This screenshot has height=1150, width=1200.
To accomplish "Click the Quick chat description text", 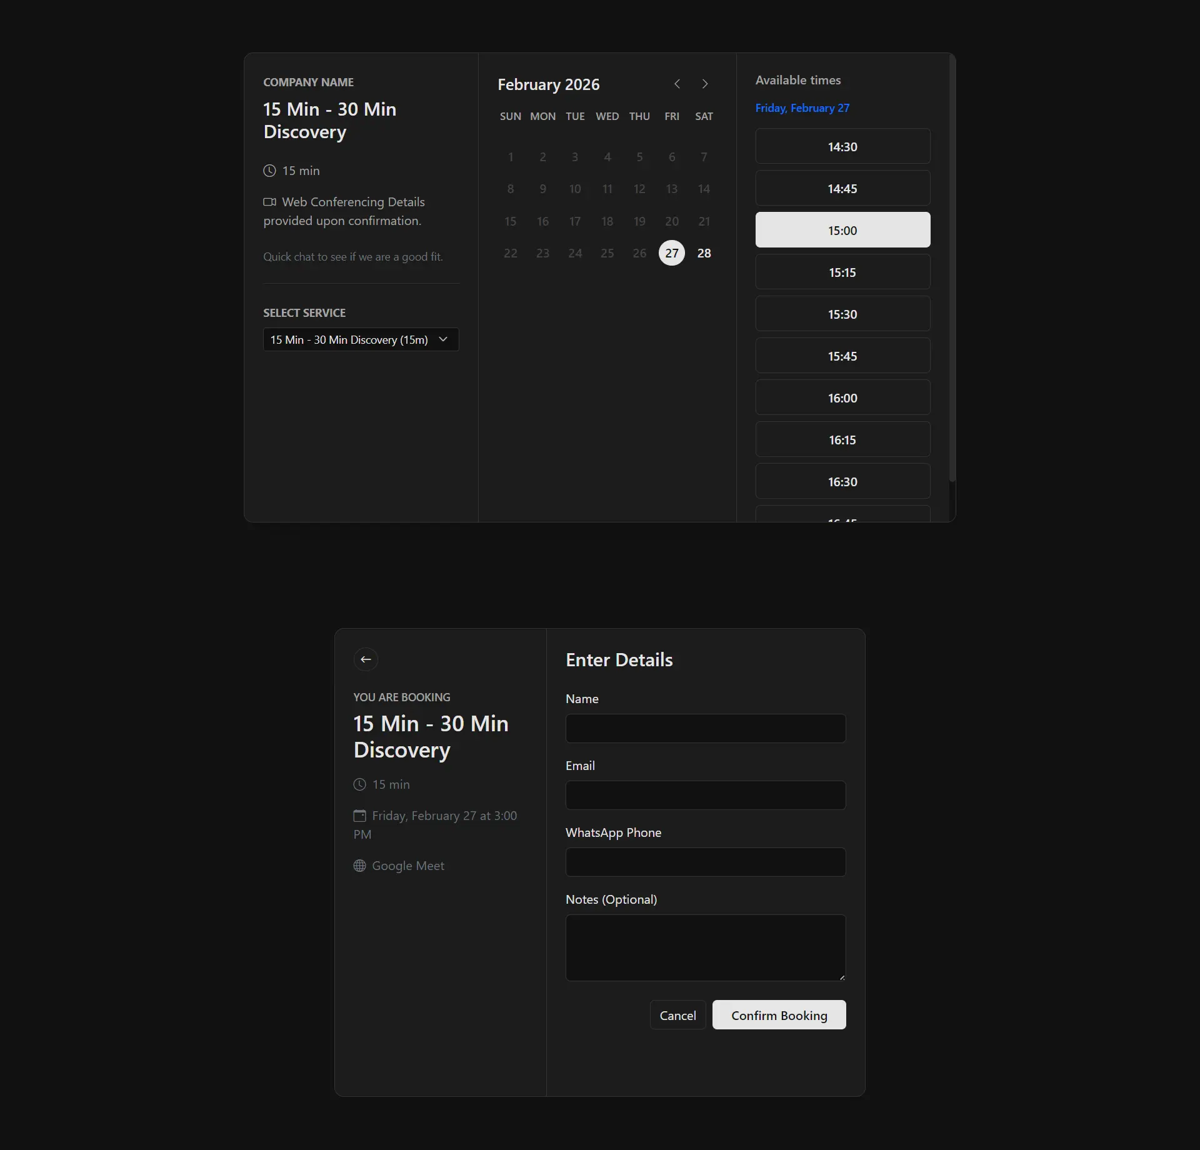I will [x=353, y=257].
